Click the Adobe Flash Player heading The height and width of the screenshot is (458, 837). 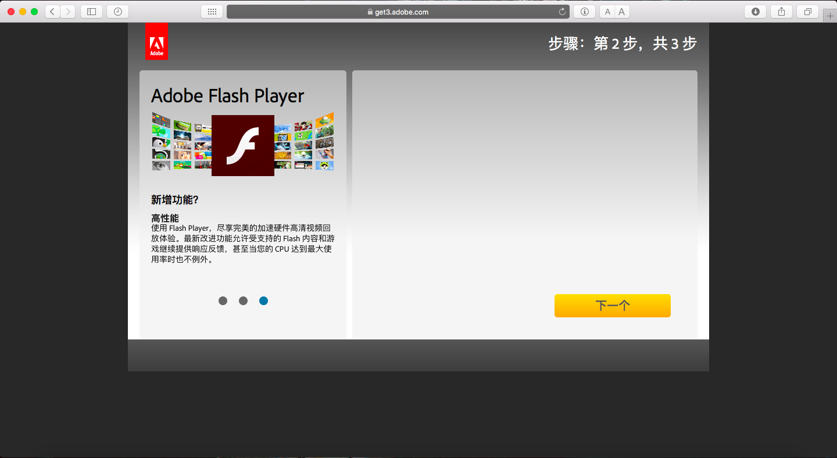pyautogui.click(x=227, y=96)
